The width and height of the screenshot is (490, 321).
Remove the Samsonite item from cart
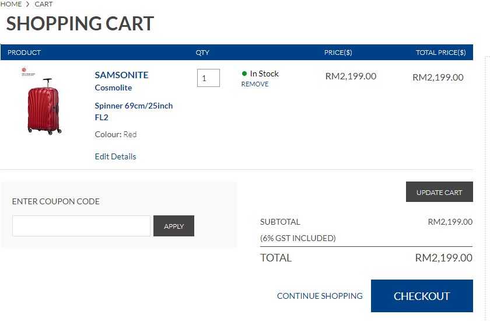[255, 84]
